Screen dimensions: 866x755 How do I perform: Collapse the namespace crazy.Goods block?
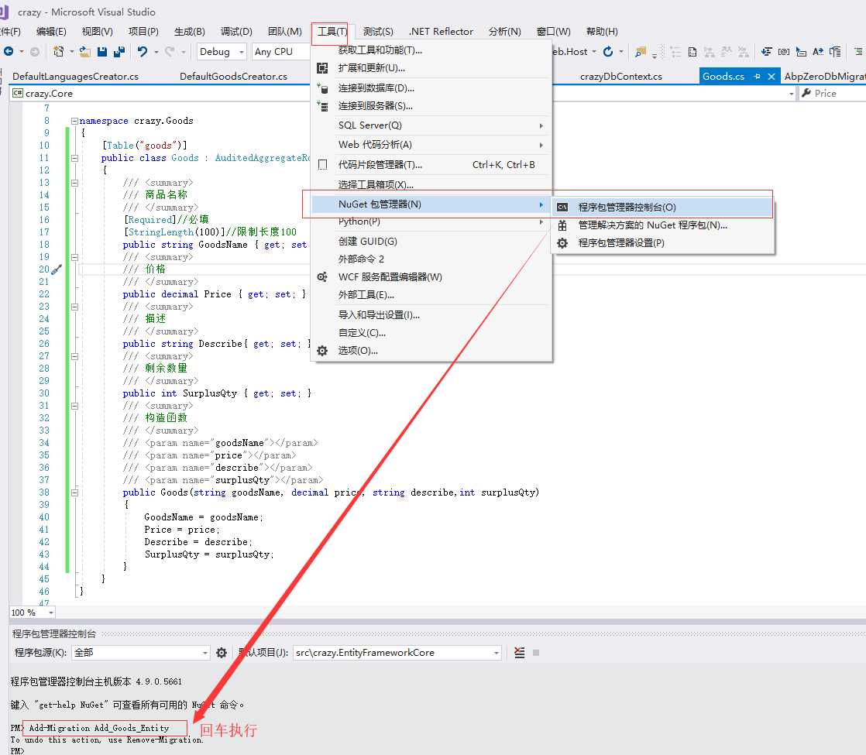pos(74,120)
